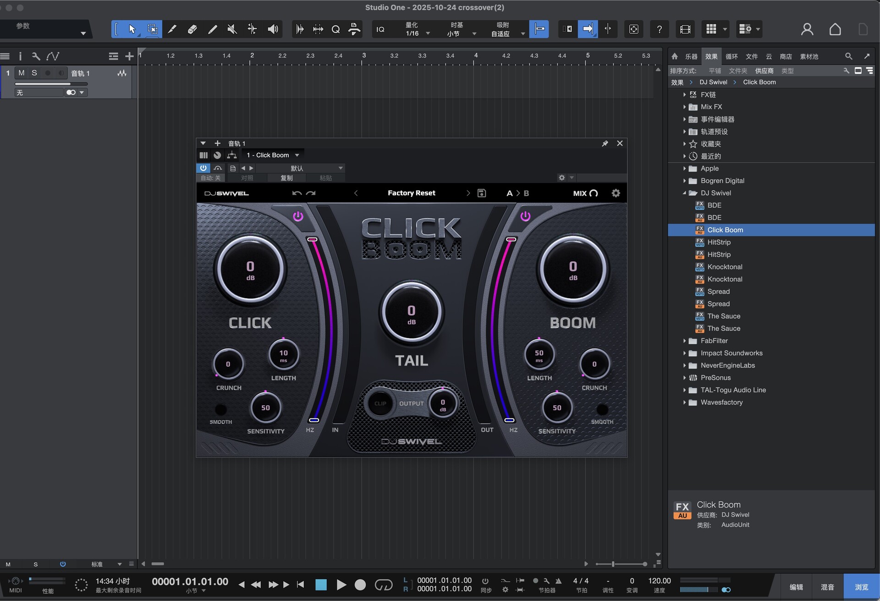Switch to the 乐器 browser tab
The width and height of the screenshot is (880, 601).
691,56
